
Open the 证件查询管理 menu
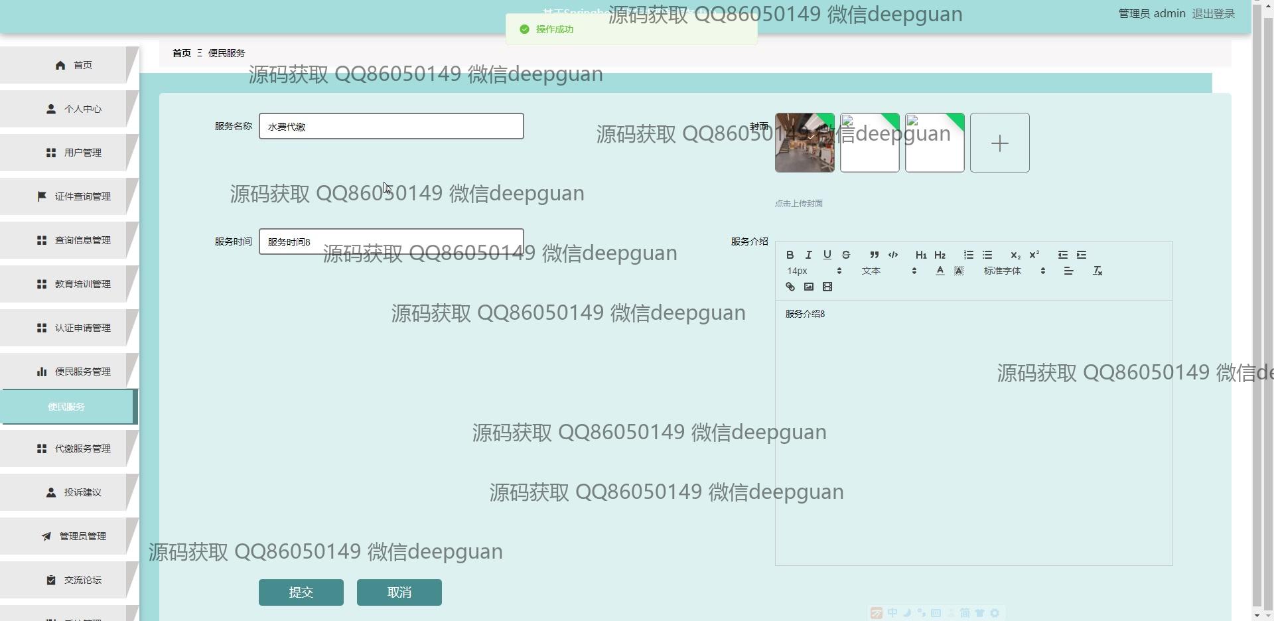pos(69,196)
